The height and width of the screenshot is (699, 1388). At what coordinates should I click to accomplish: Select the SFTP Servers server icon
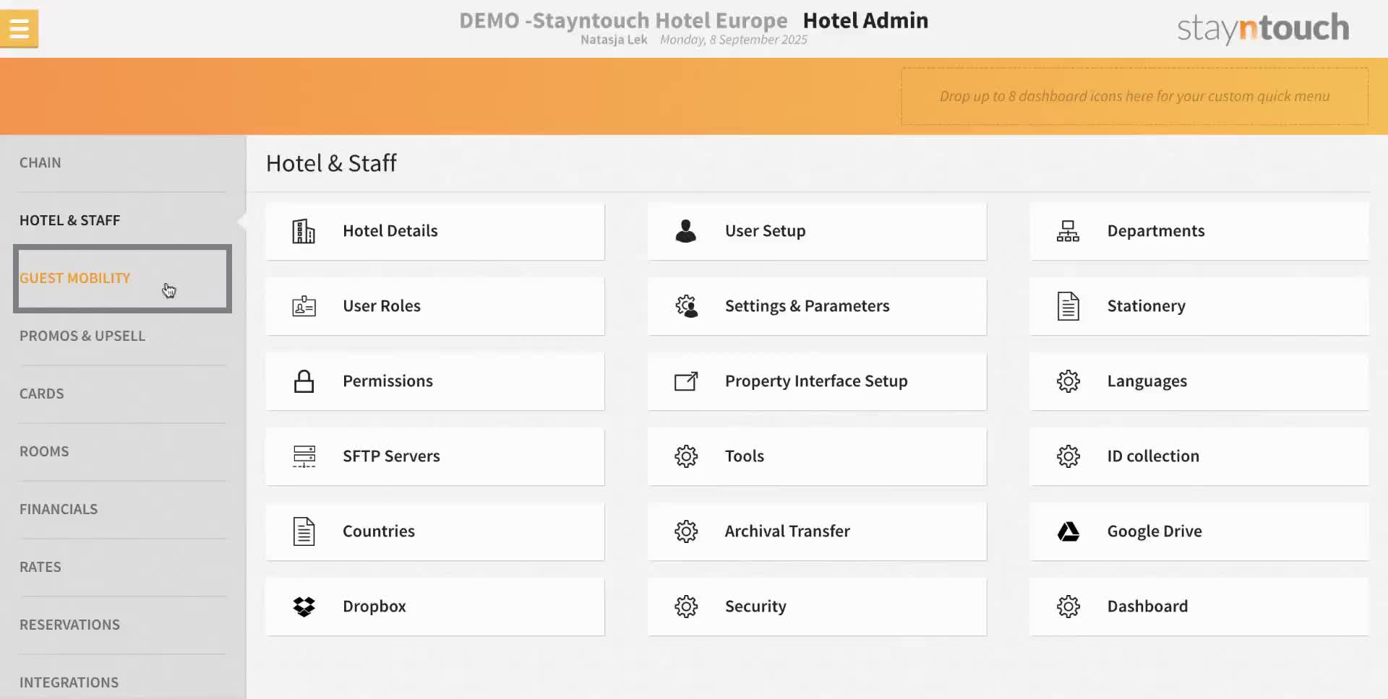303,456
